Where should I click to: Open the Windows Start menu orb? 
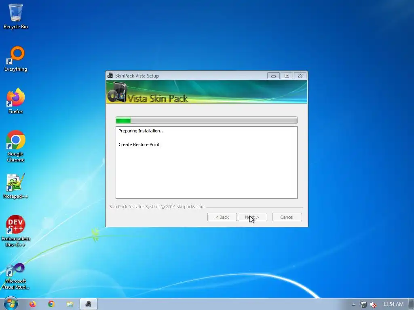[x=11, y=304]
